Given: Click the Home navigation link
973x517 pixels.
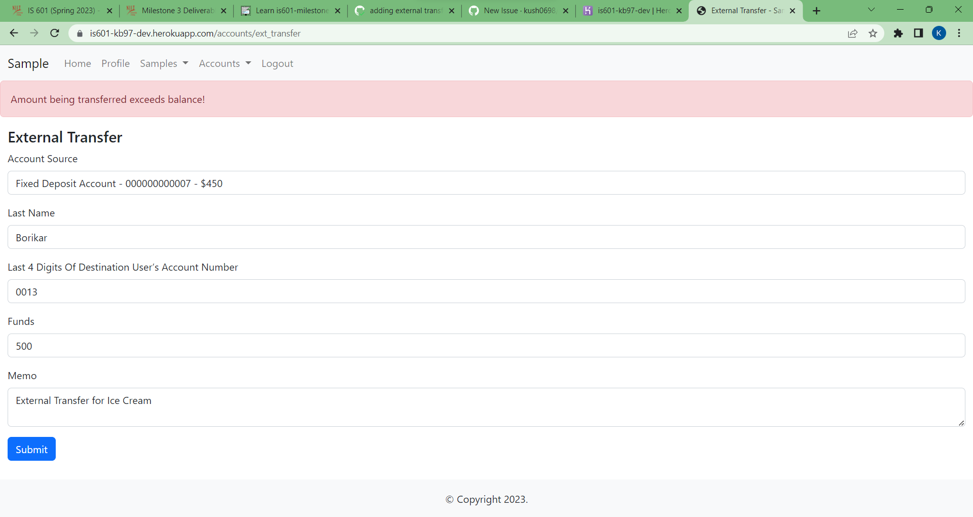Looking at the screenshot, I should coord(77,63).
